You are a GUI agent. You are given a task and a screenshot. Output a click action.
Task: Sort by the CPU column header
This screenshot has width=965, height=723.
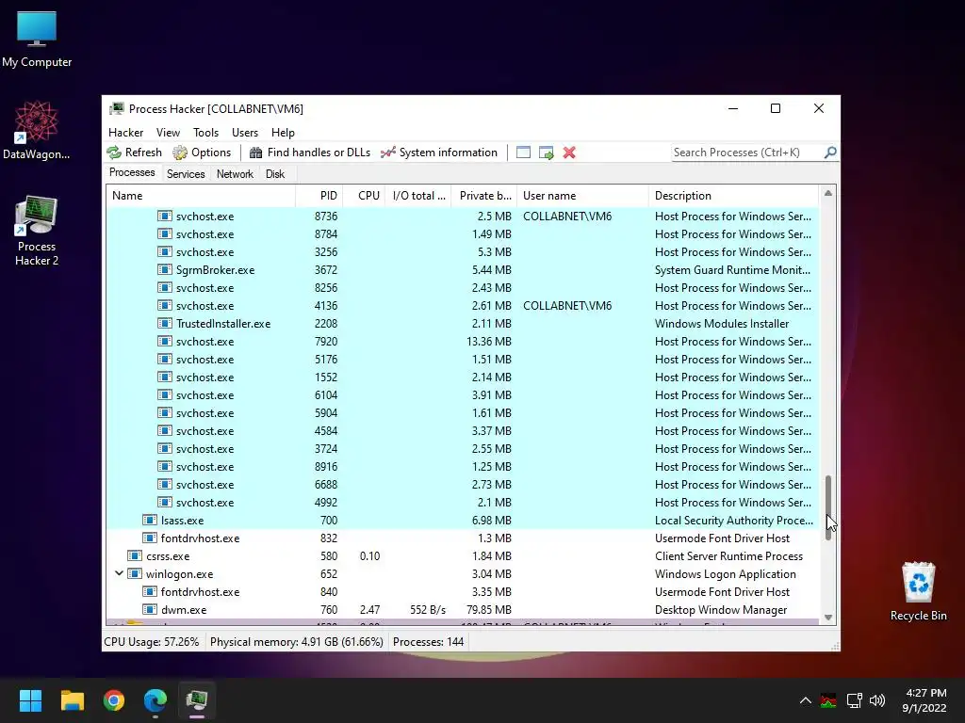click(x=364, y=196)
